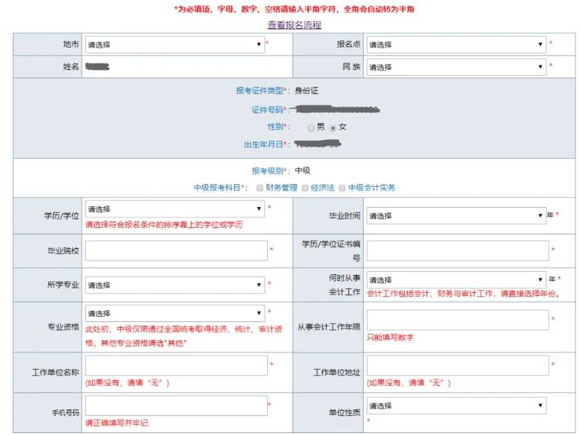Click the 报考证件类型 label
The width and height of the screenshot is (581, 435).
260,91
